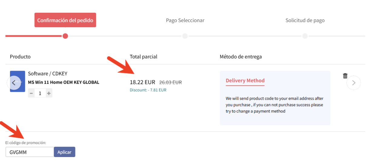367x164 pixels.
Task: Click the left chevron carousel arrow
Action: pyautogui.click(x=14, y=83)
